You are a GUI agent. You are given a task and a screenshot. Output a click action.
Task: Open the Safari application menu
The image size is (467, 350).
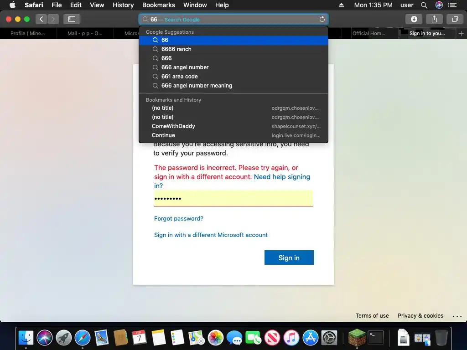coord(34,5)
